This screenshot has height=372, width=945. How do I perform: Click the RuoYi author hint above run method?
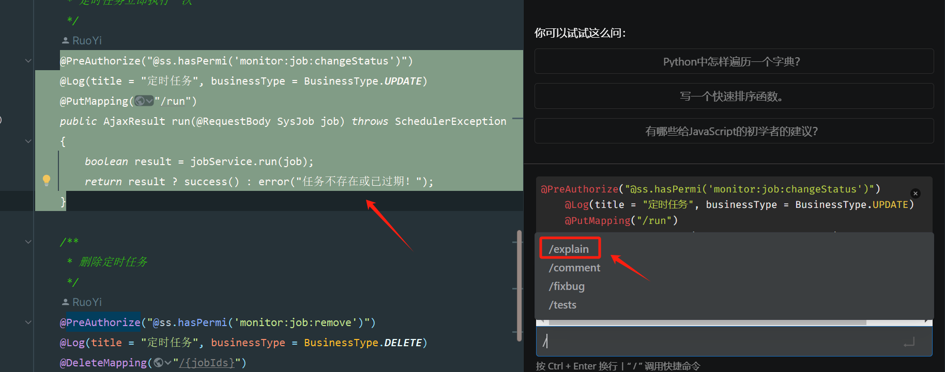82,40
